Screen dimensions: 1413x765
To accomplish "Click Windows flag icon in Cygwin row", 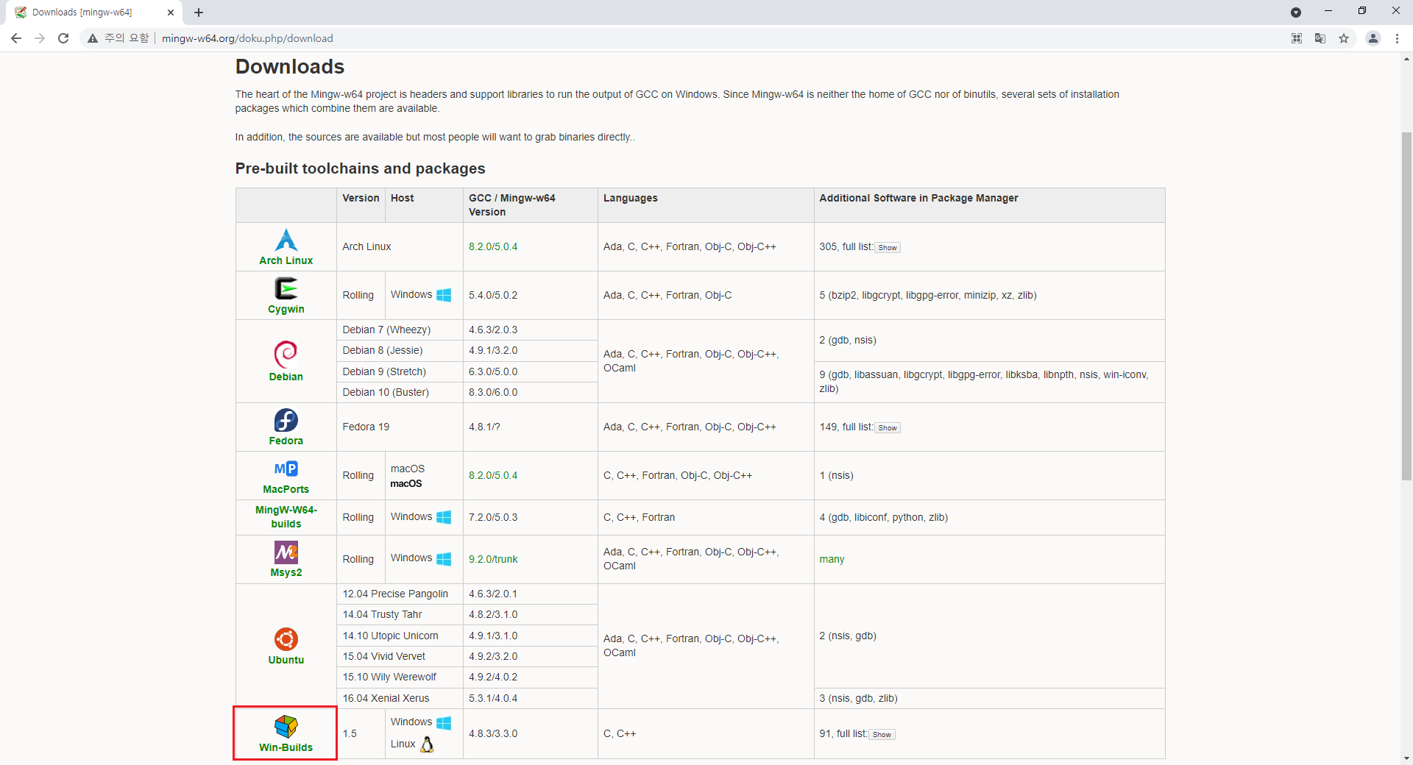I will point(444,295).
